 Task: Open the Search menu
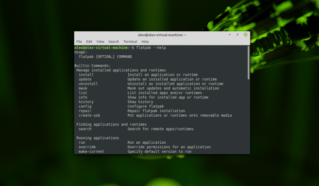point(113,41)
